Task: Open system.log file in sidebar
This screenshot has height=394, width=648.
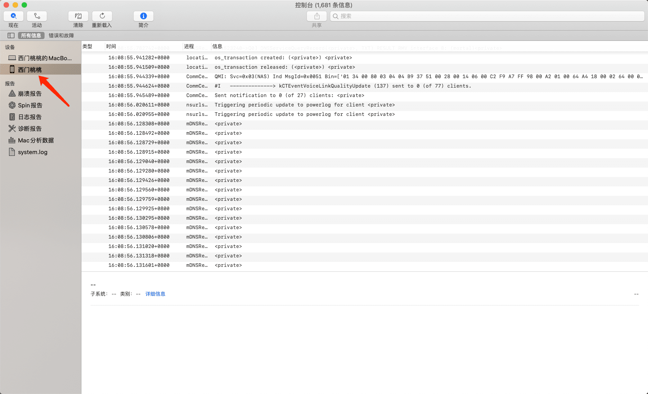Action: click(32, 152)
